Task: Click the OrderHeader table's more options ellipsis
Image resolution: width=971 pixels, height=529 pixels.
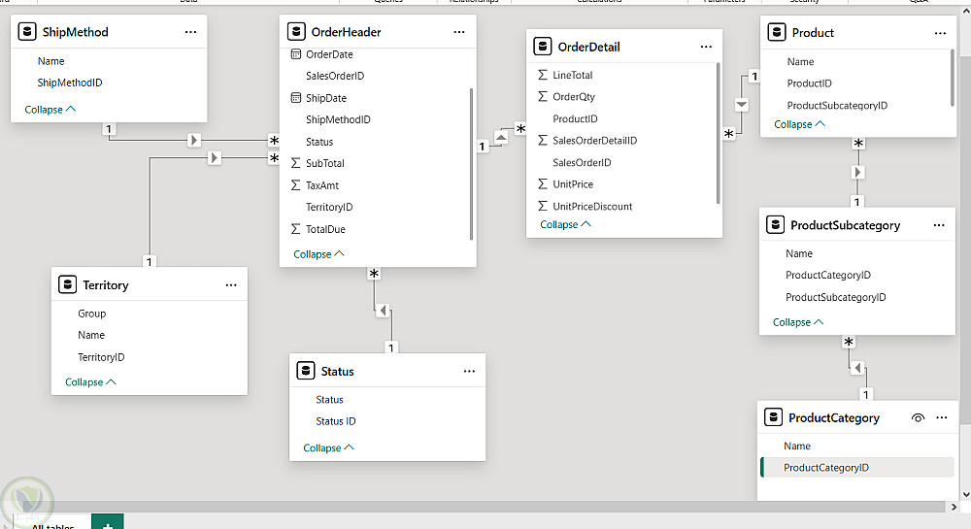Action: coord(459,32)
